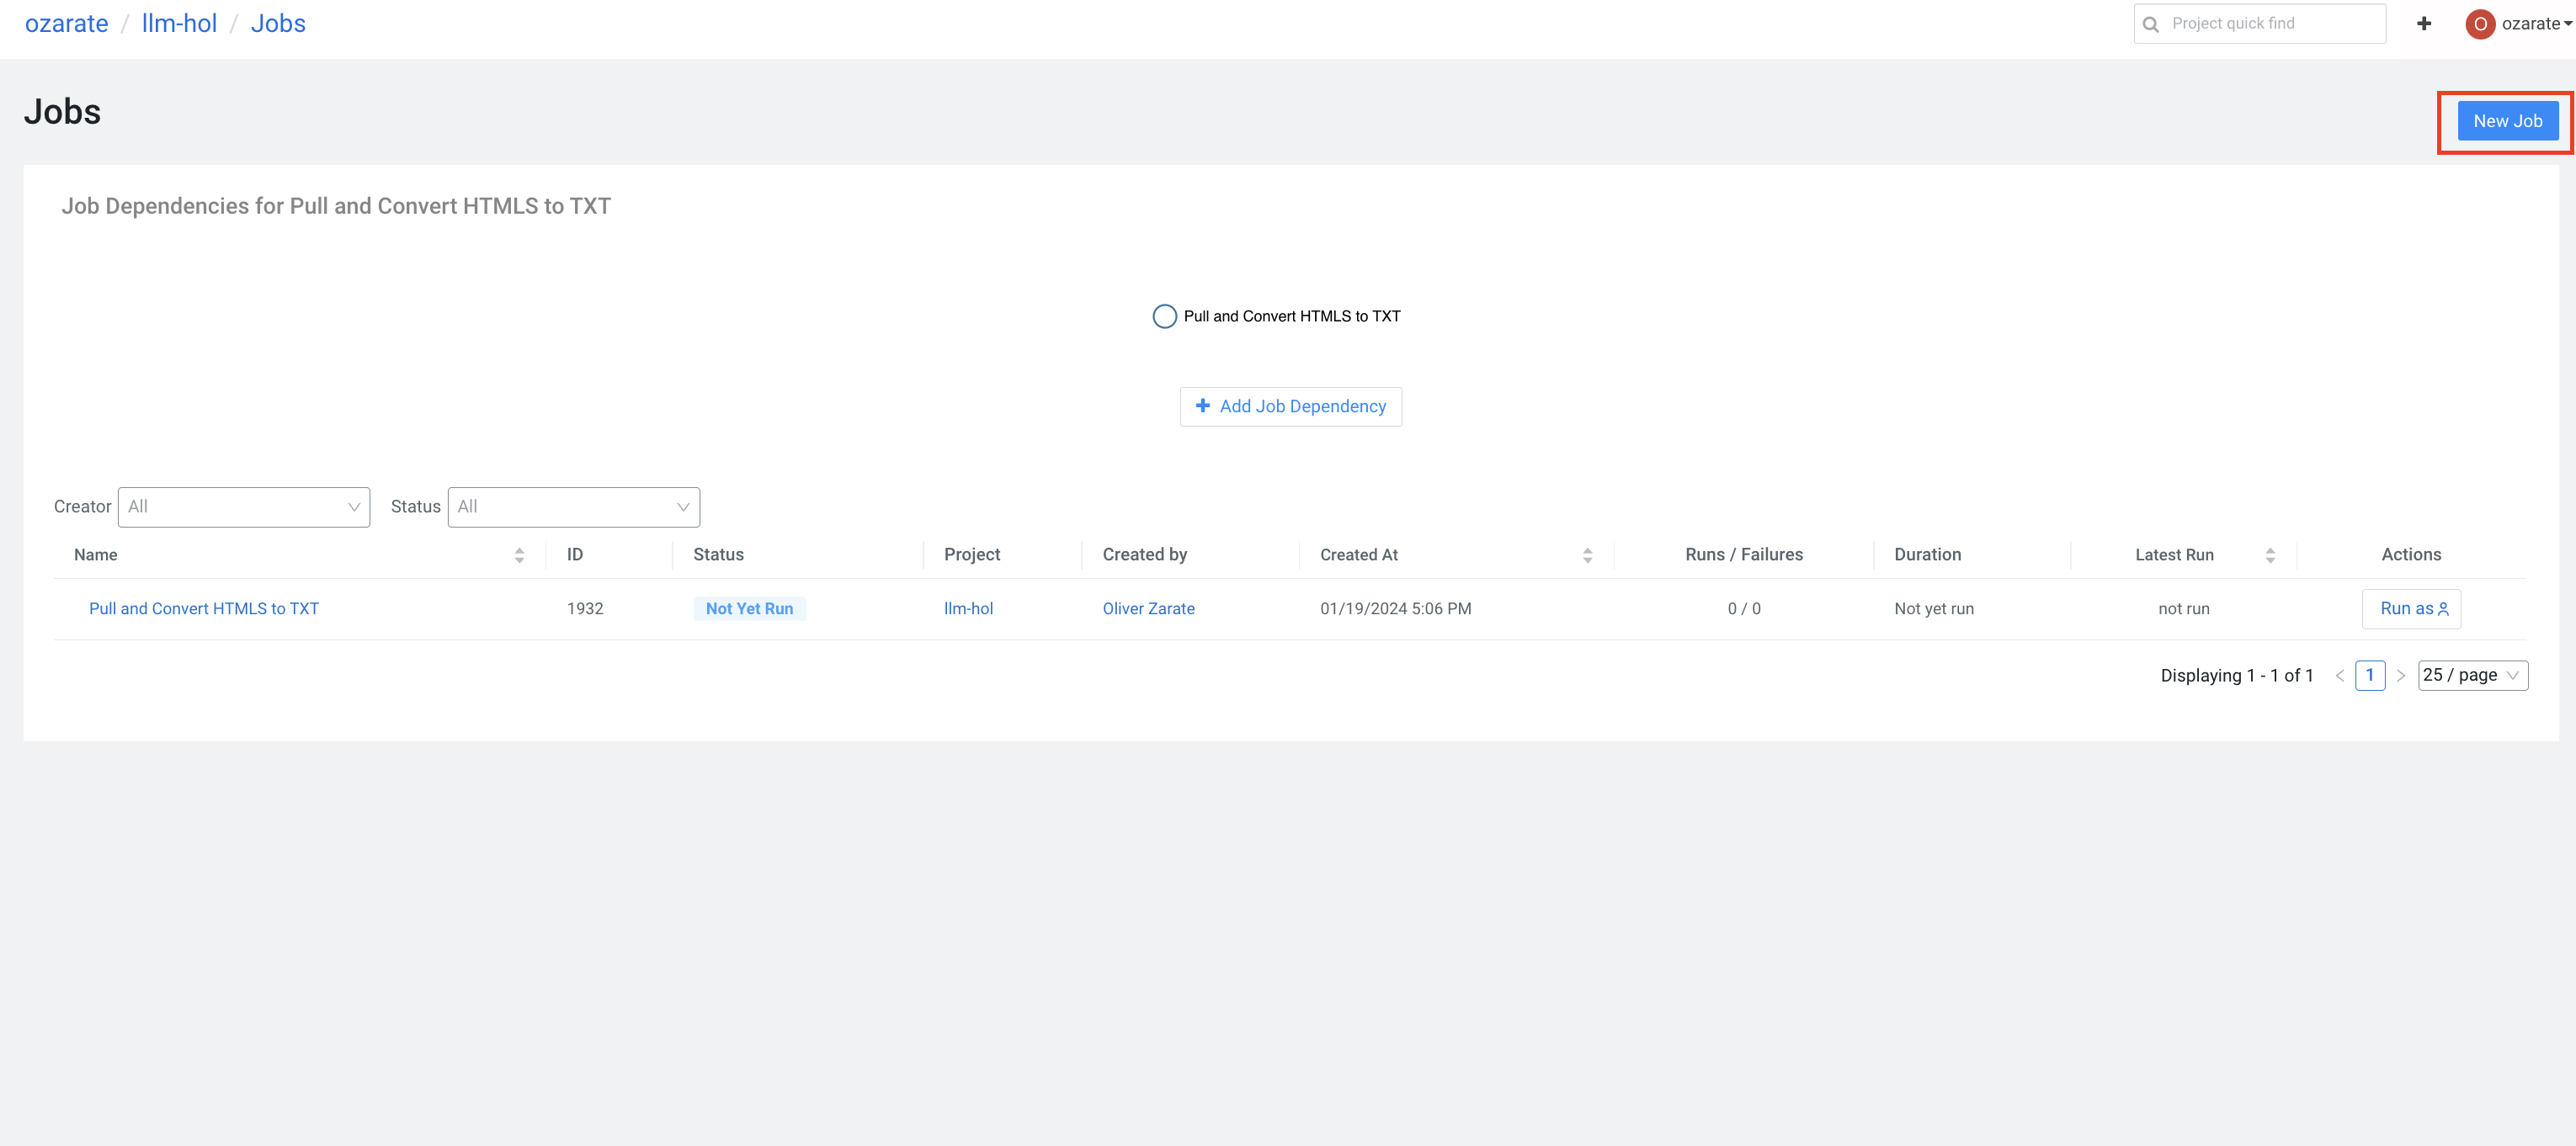Click the ozarate user avatar icon

click(2479, 24)
